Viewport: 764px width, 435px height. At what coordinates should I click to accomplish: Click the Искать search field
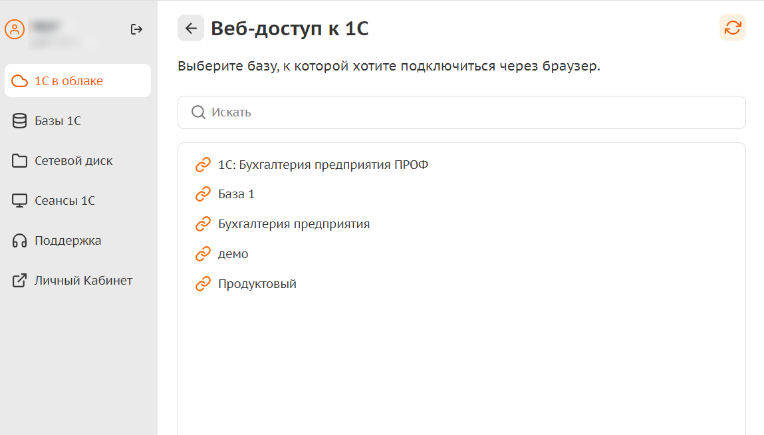tap(465, 112)
